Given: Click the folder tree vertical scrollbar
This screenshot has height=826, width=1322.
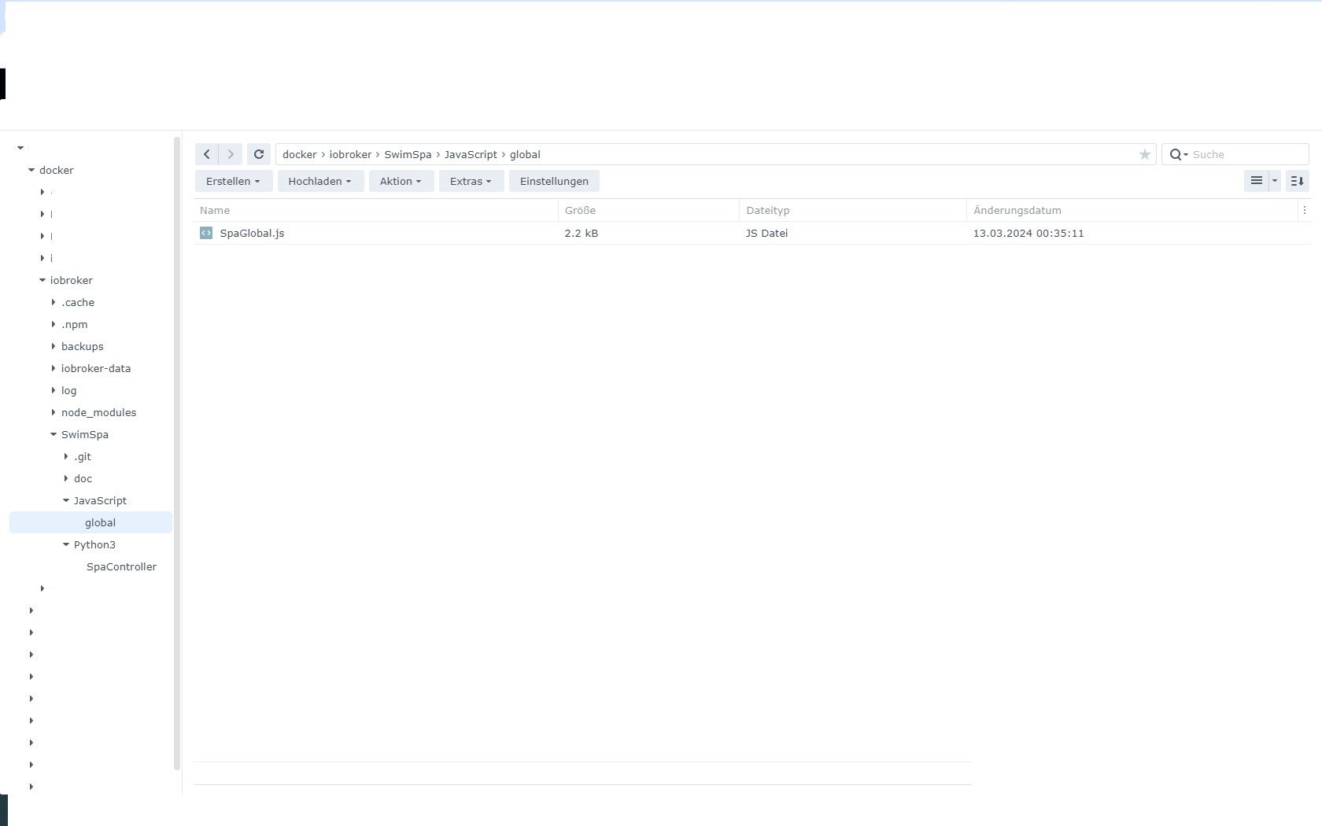Looking at the screenshot, I should point(177,453).
